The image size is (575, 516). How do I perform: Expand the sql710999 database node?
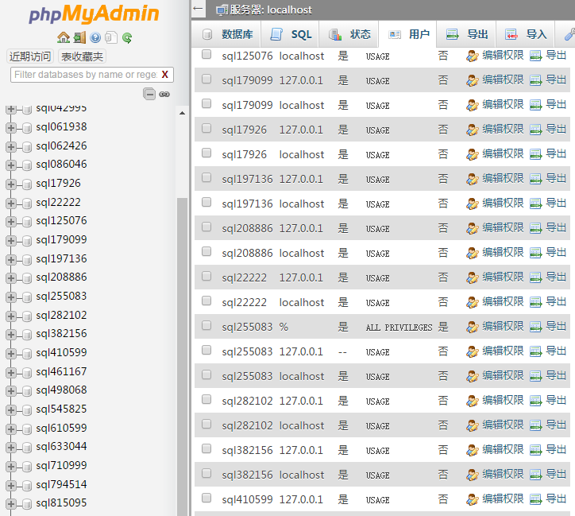pyautogui.click(x=10, y=467)
